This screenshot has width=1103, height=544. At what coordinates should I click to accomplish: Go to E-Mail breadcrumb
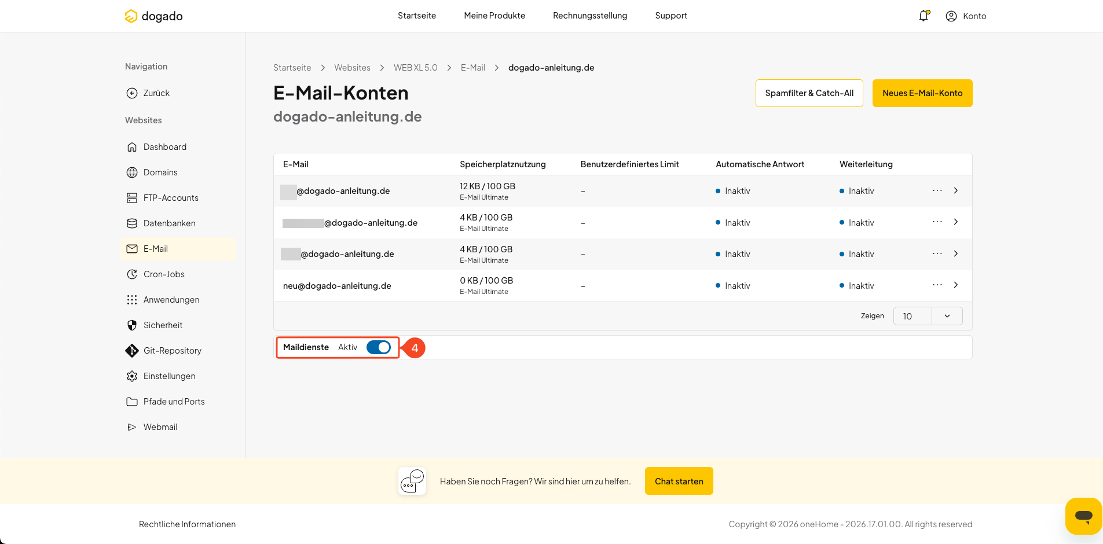[x=473, y=68]
